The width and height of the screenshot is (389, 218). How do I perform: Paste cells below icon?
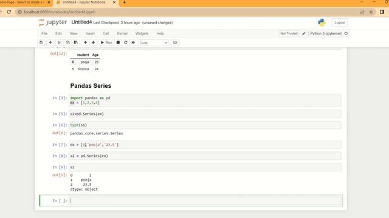(x=76, y=42)
